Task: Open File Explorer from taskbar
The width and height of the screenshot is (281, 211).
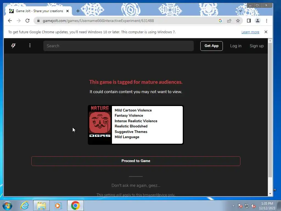Action: coord(41,206)
